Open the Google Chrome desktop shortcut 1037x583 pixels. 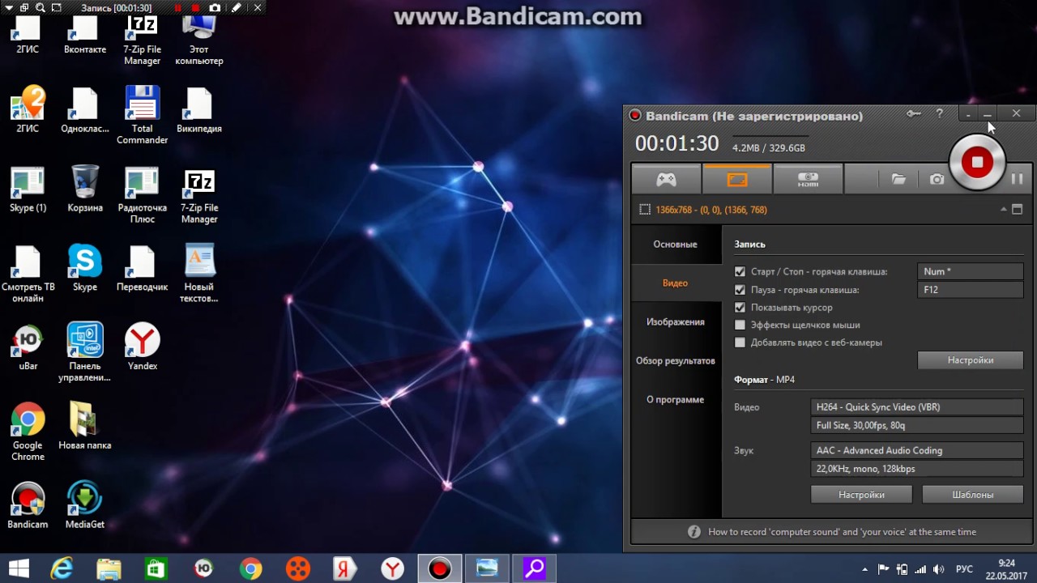point(28,432)
